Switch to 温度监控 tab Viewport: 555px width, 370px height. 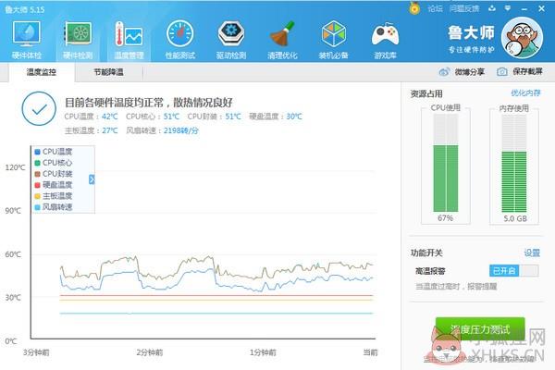pyautogui.click(x=41, y=72)
